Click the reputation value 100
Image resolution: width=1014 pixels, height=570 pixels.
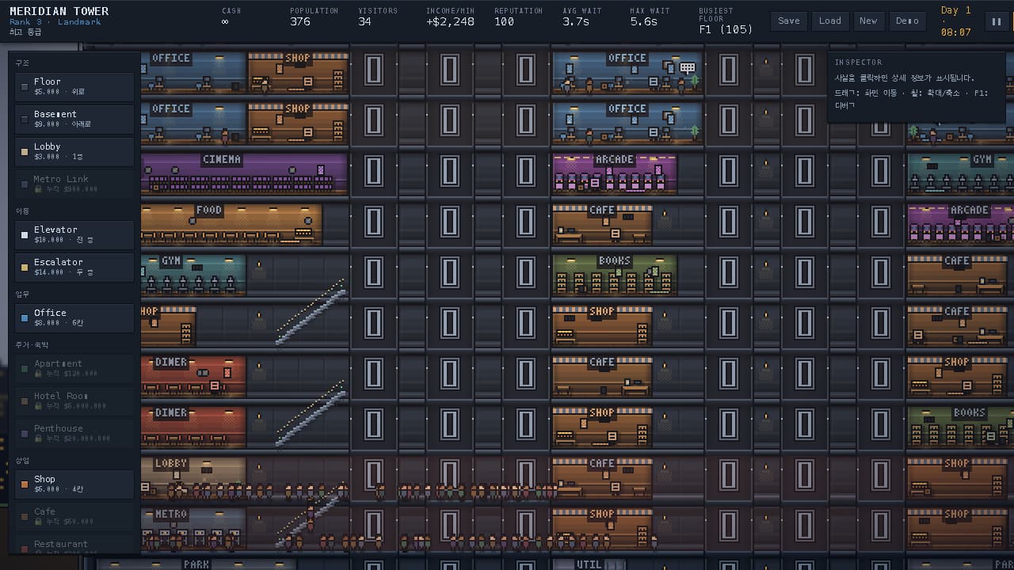[505, 21]
